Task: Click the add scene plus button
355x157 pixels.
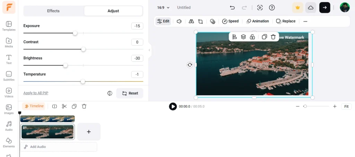Action: point(89,132)
